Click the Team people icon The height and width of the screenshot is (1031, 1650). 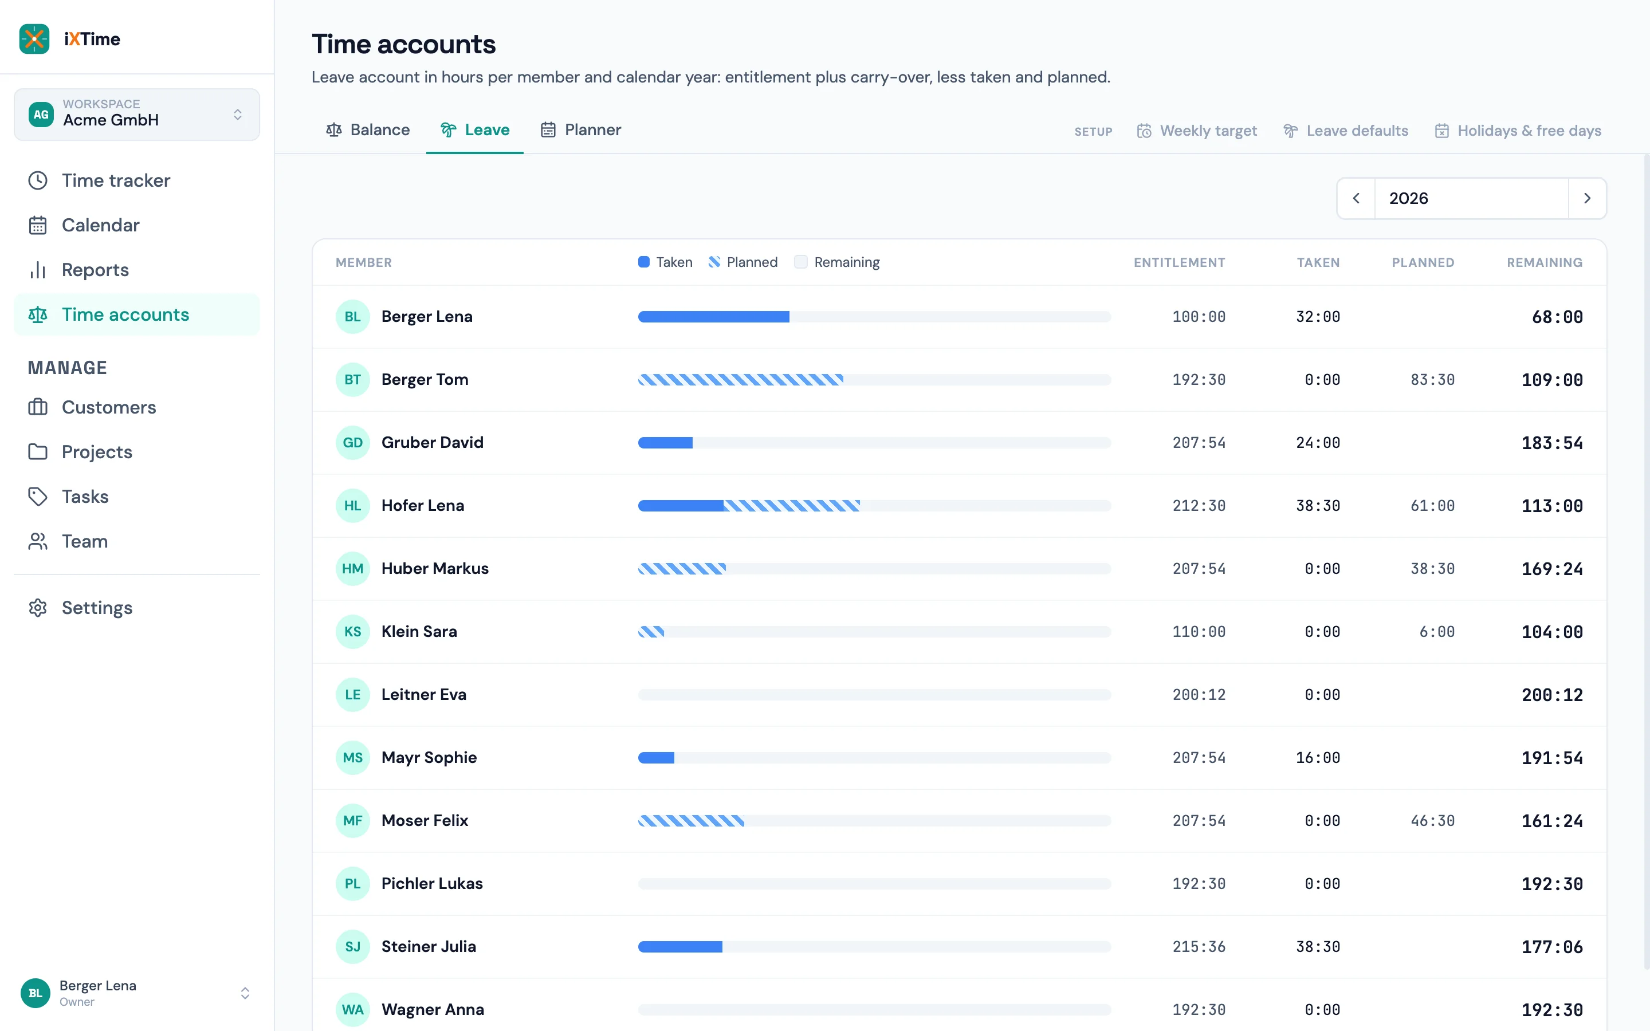tap(37, 541)
